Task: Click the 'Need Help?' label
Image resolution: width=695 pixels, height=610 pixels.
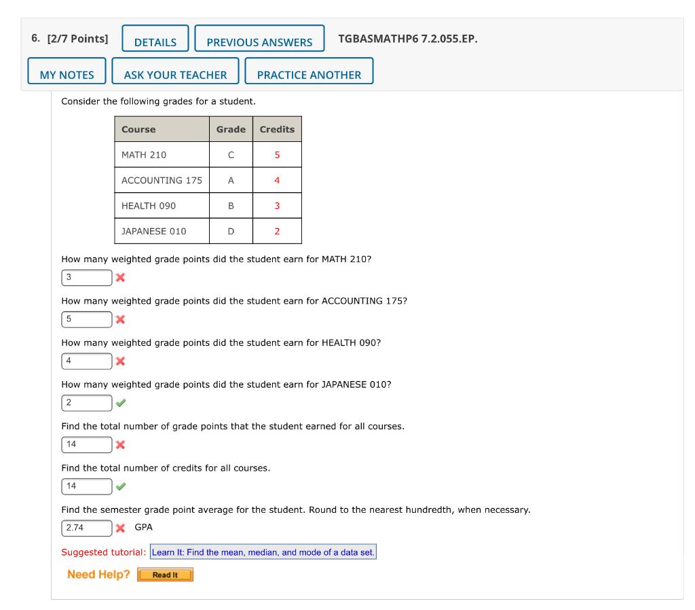Action: [x=98, y=575]
